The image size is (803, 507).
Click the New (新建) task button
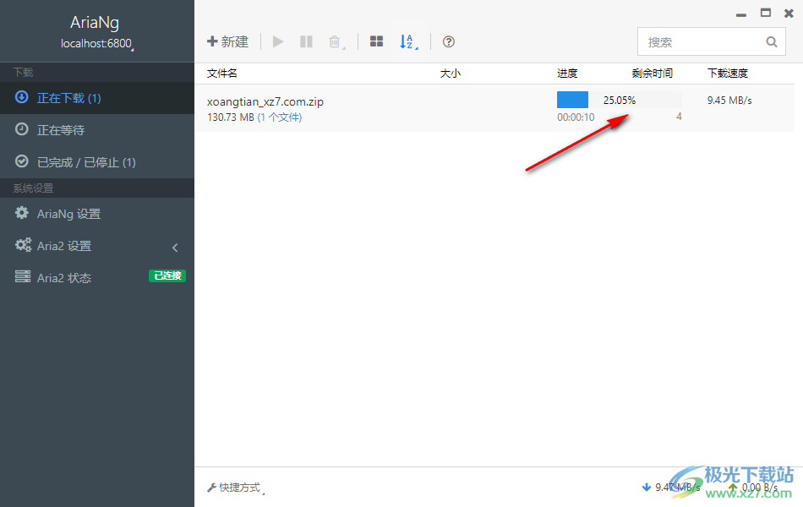pos(228,41)
